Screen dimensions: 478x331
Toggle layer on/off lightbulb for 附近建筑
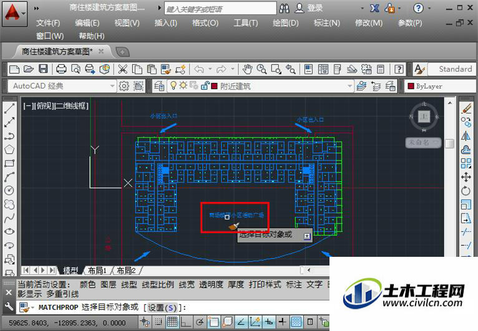(173, 85)
